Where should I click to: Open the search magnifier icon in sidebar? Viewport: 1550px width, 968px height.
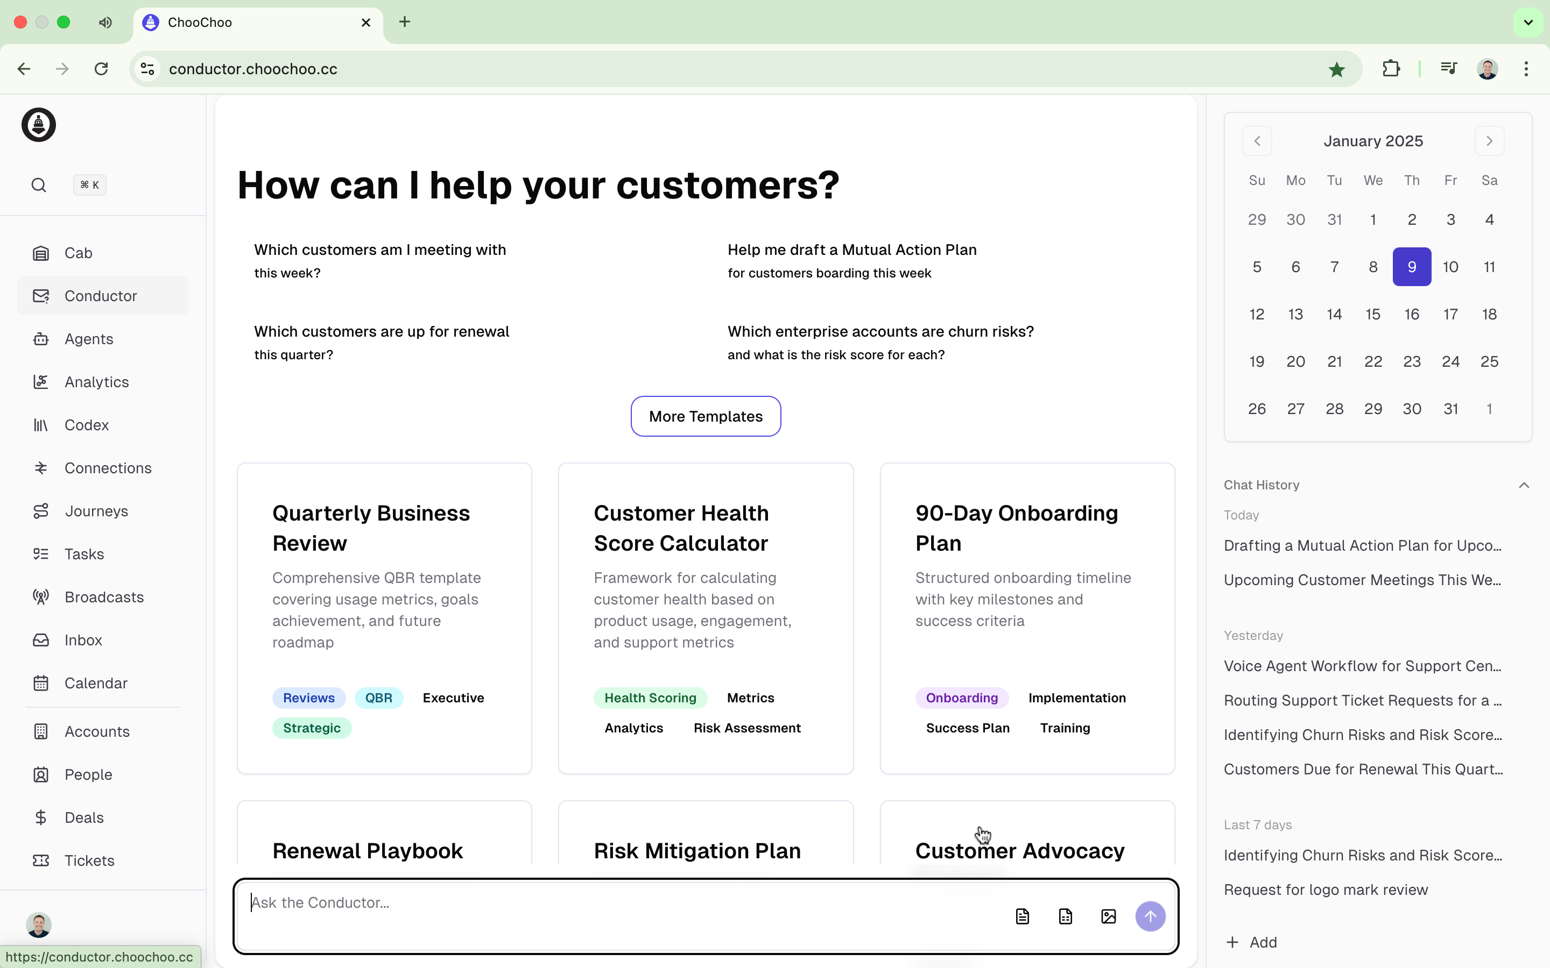tap(38, 185)
